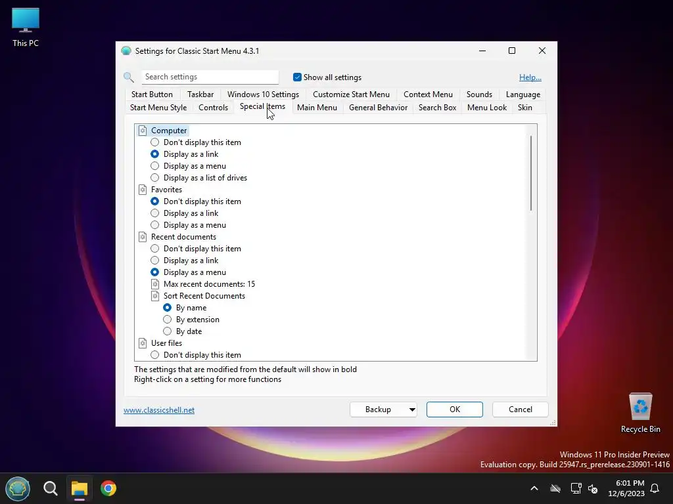673x504 pixels.
Task: Click the OK button
Action: pyautogui.click(x=455, y=409)
